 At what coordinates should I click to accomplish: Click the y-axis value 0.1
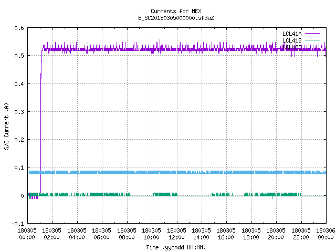[19, 167]
